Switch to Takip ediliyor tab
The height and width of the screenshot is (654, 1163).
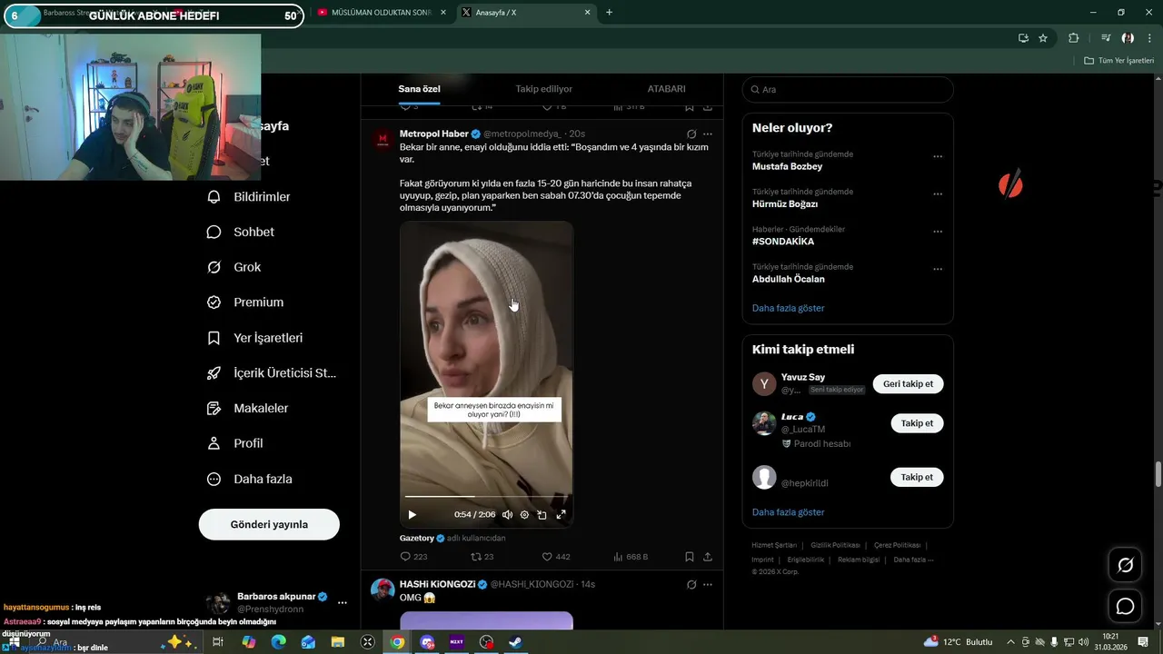click(x=544, y=89)
